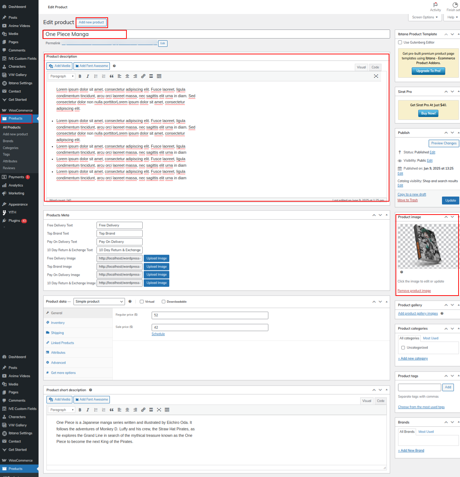
Task: Switch to the Inventory product data tab
Action: coord(58,323)
